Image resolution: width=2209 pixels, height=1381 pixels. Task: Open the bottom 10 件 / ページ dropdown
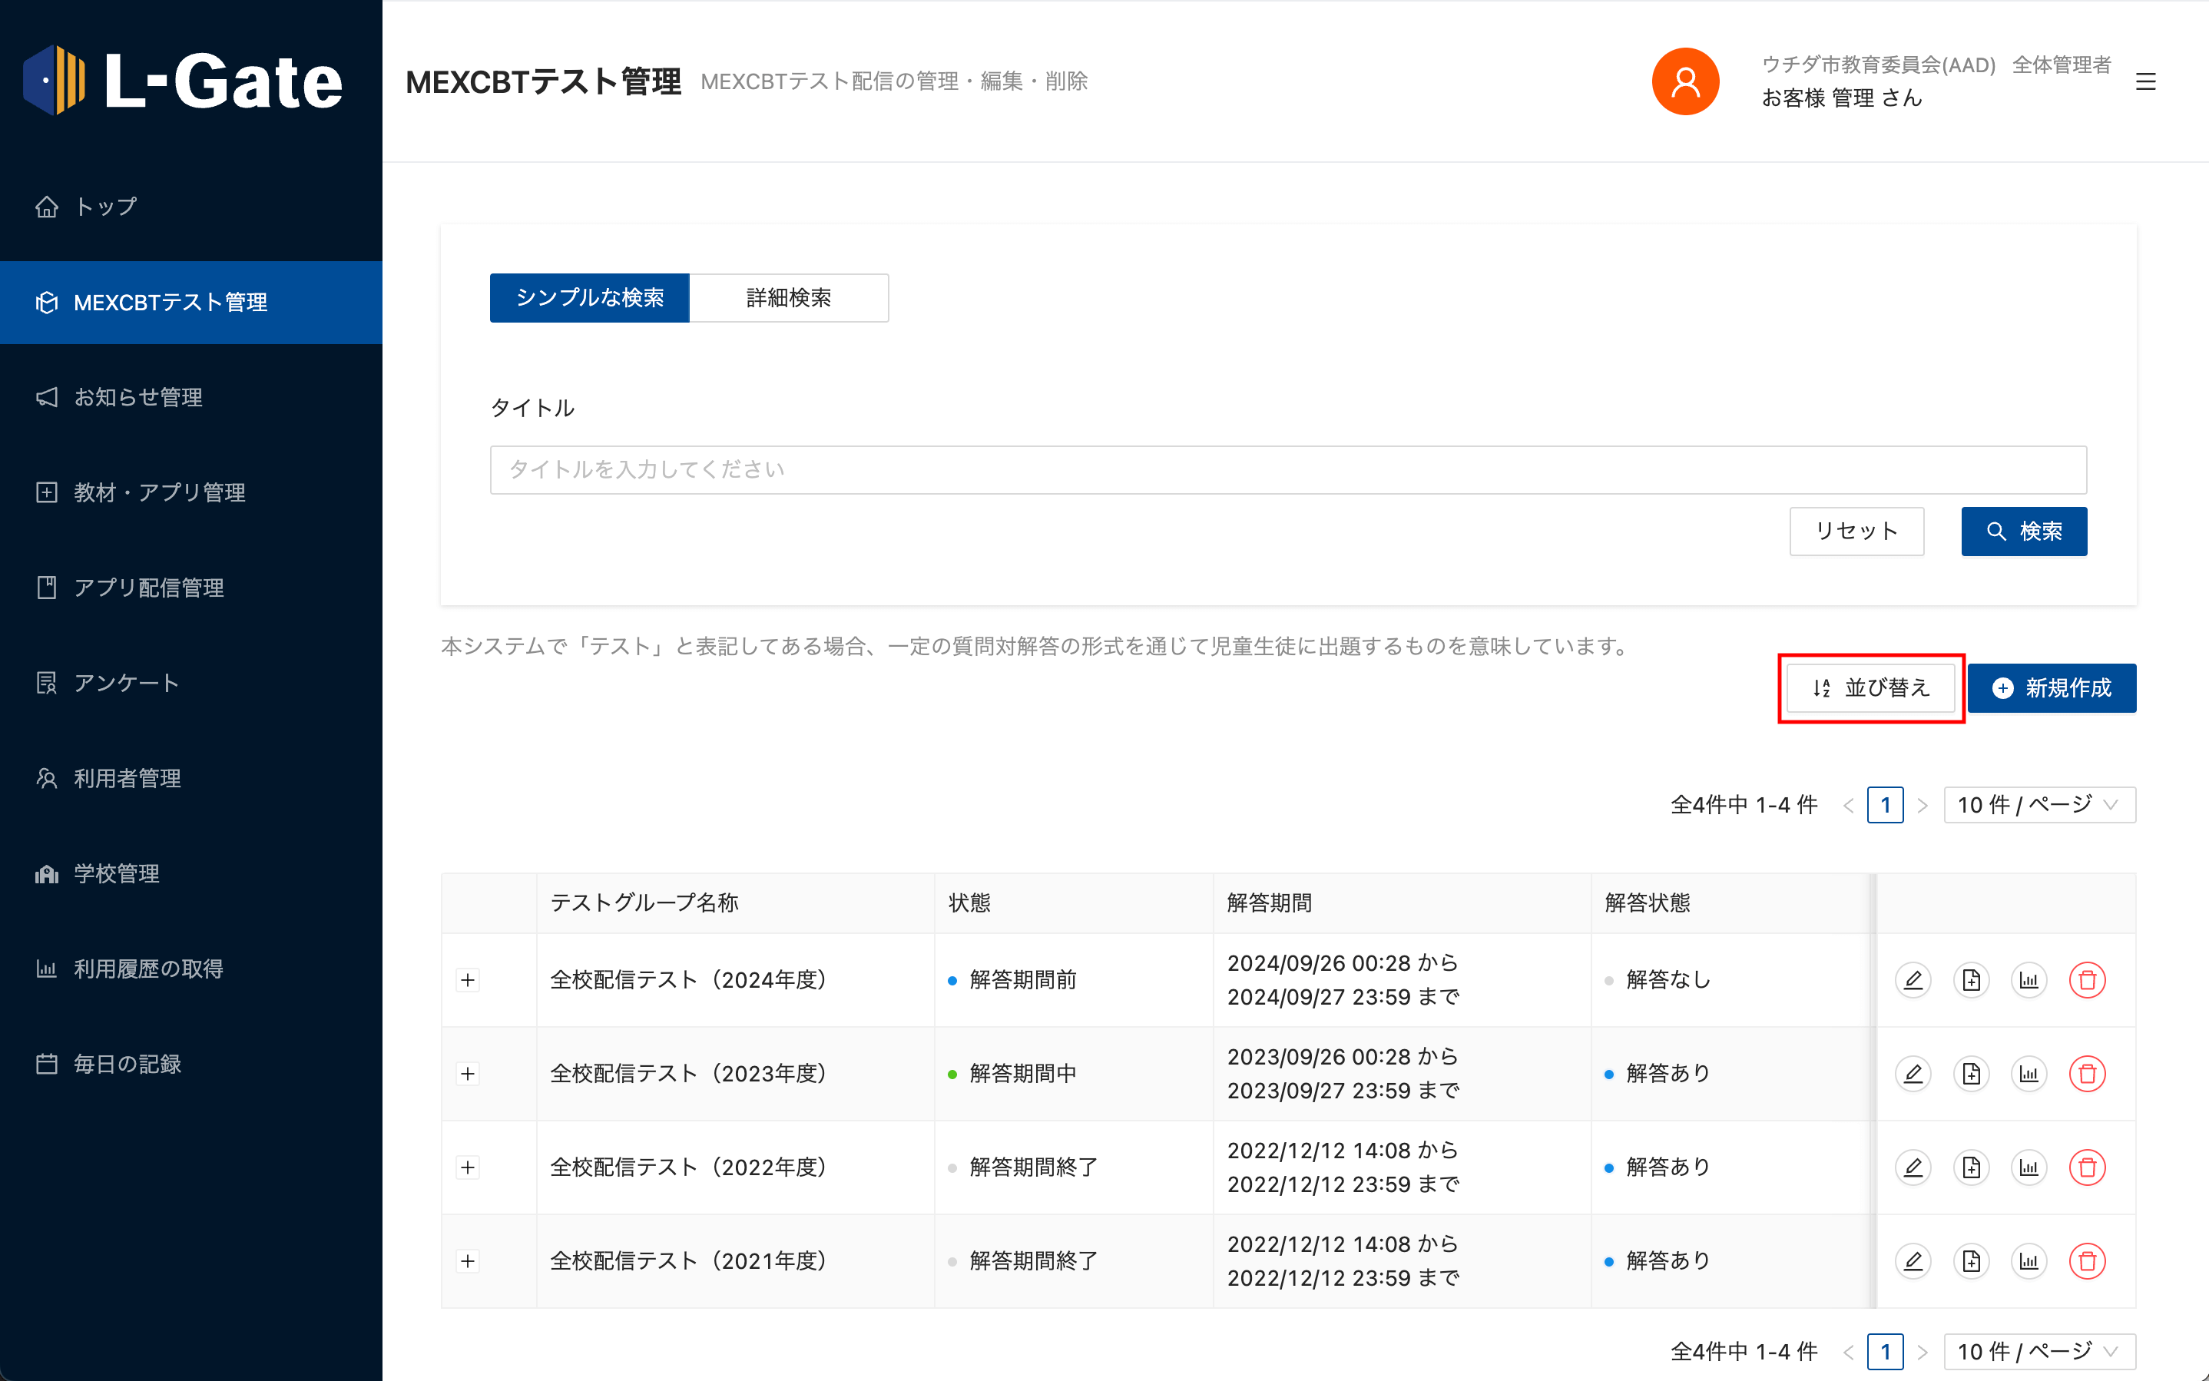click(2039, 1351)
